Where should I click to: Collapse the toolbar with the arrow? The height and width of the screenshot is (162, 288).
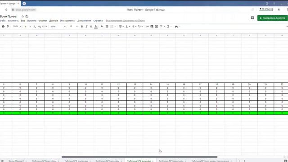point(287,27)
